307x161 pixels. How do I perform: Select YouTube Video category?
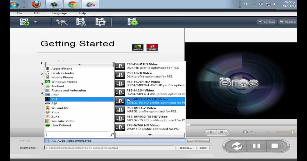(79, 121)
